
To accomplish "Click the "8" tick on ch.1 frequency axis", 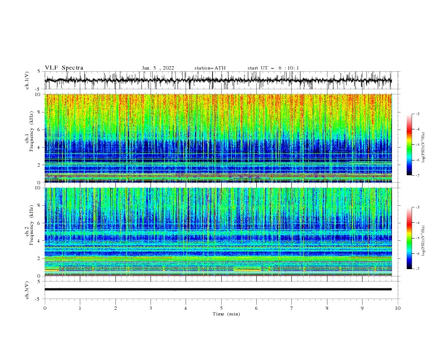I will 39,112.
